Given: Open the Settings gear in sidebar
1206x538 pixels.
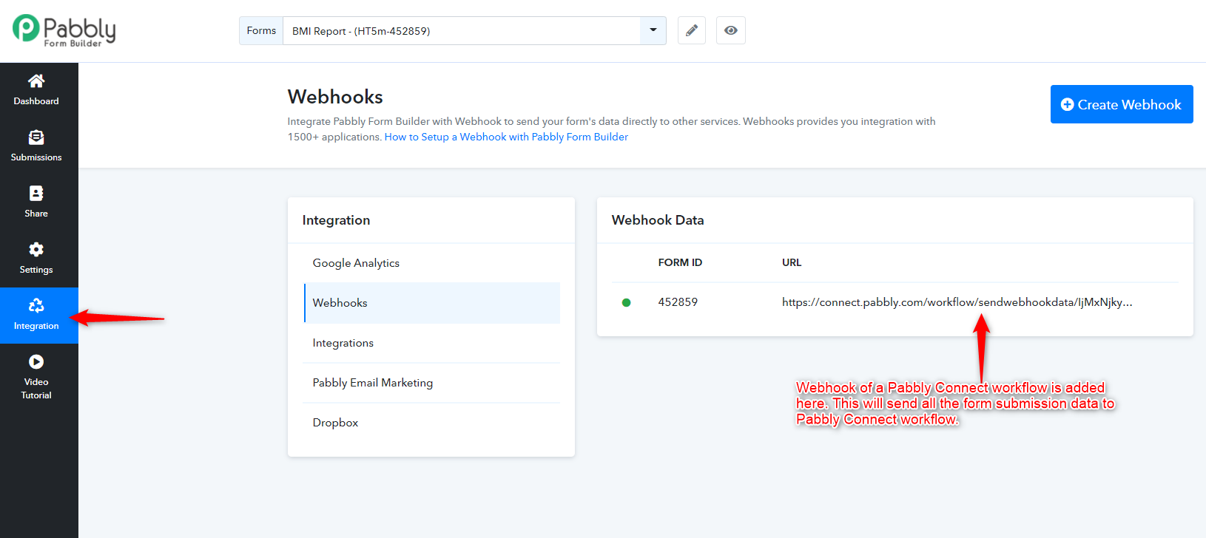Looking at the screenshot, I should pyautogui.click(x=36, y=249).
